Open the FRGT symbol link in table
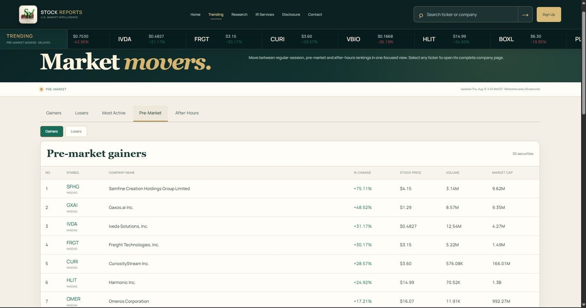586x308 pixels. [x=72, y=243]
